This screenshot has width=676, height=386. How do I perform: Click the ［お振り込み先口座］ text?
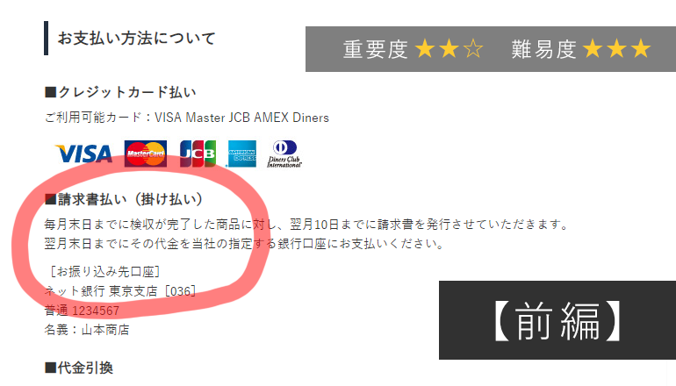[104, 271]
